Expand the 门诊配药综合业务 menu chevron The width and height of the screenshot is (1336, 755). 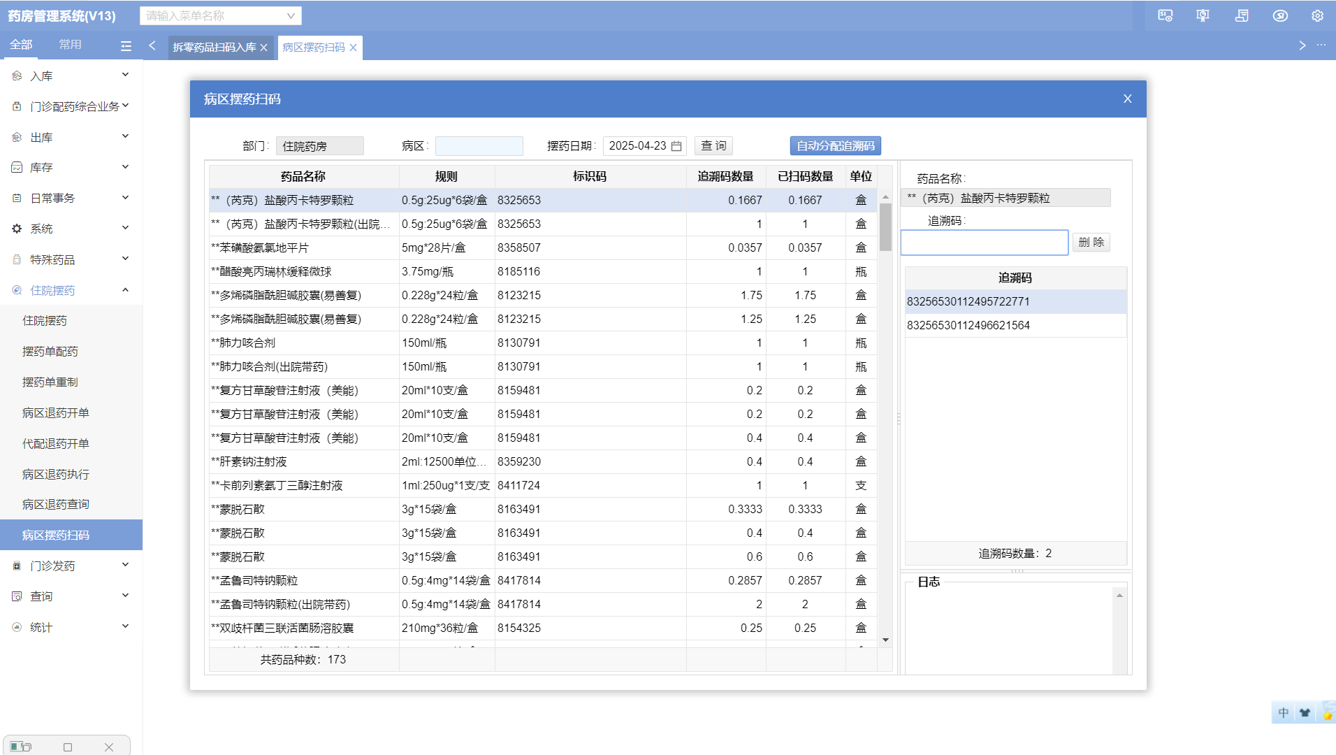coord(126,106)
